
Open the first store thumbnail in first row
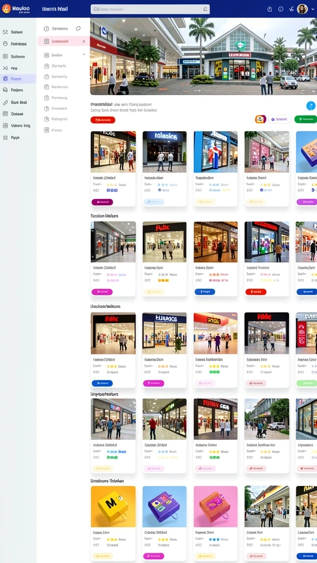click(x=113, y=152)
